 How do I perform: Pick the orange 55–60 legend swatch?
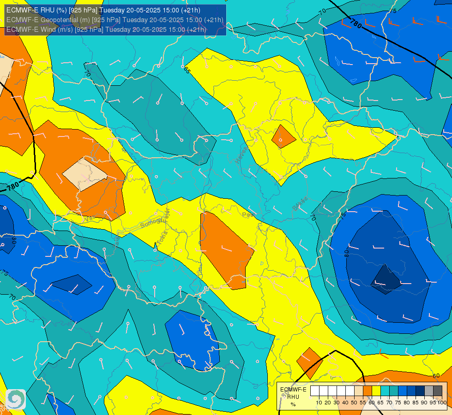point(368,391)
